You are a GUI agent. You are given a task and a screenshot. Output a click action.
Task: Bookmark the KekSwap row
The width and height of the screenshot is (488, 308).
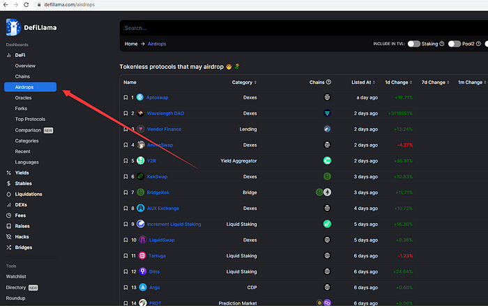pyautogui.click(x=125, y=177)
